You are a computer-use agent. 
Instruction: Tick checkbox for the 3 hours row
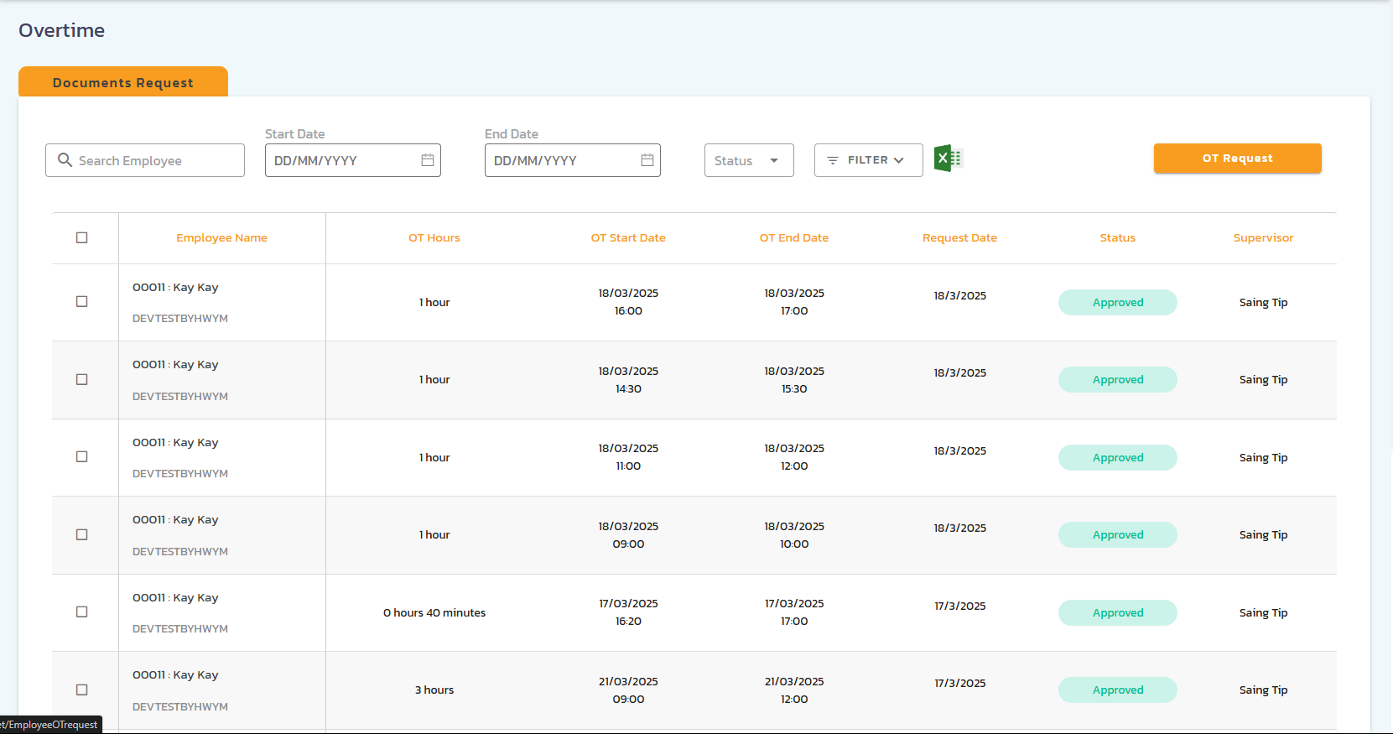pyautogui.click(x=82, y=690)
